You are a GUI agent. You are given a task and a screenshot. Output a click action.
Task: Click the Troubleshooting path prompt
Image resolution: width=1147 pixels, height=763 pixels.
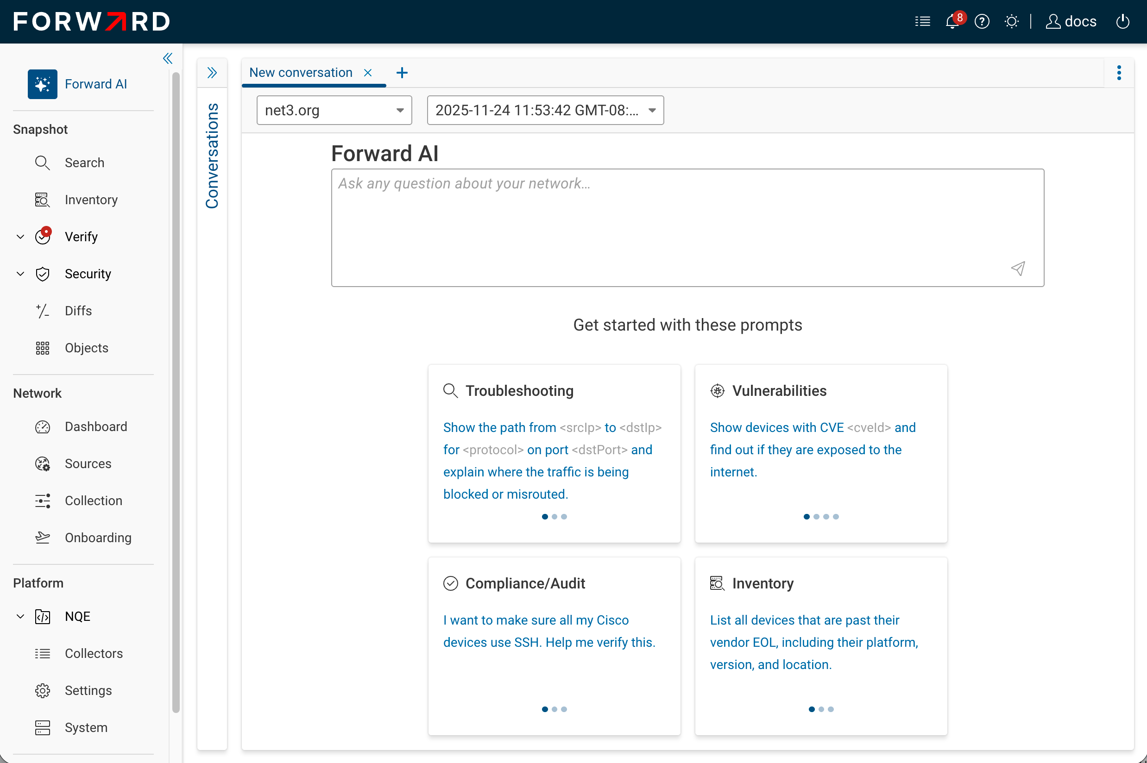(553, 461)
